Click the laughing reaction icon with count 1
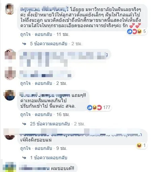Image resolution: width=157 pixels, height=172 pixels. [x=139, y=146]
